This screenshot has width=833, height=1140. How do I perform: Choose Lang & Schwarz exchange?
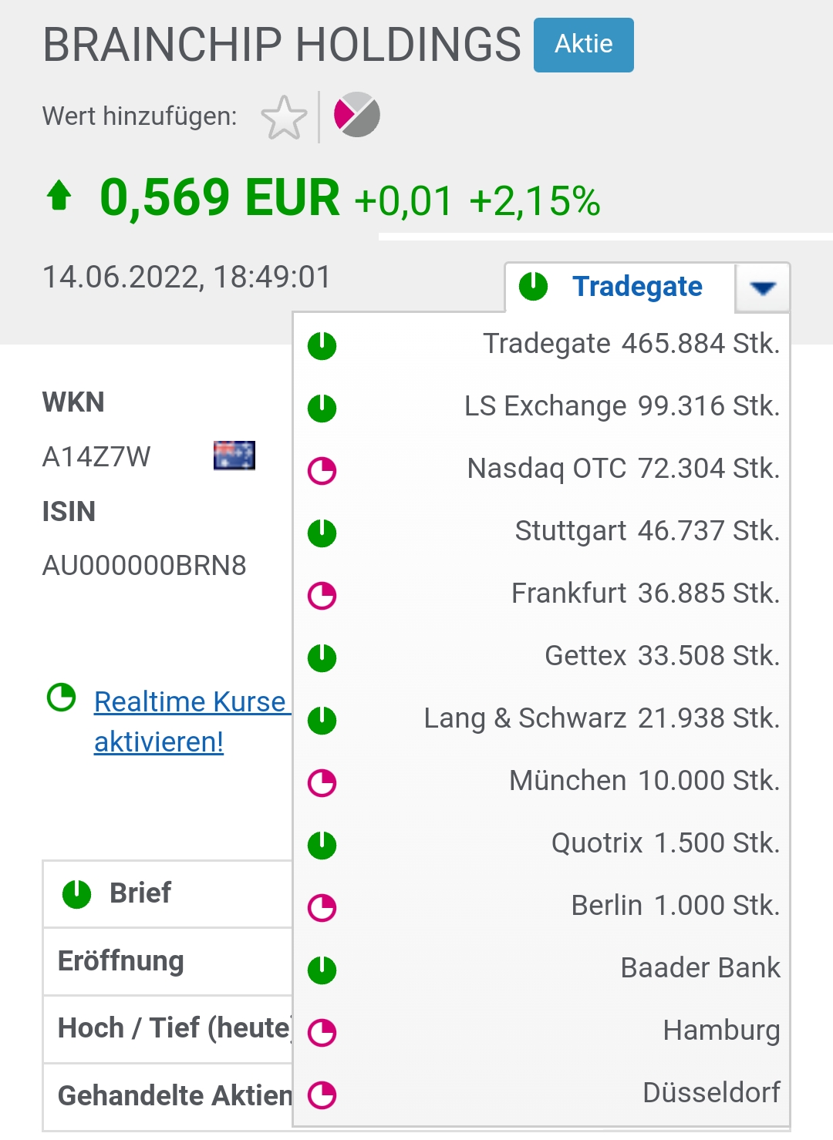pos(601,718)
